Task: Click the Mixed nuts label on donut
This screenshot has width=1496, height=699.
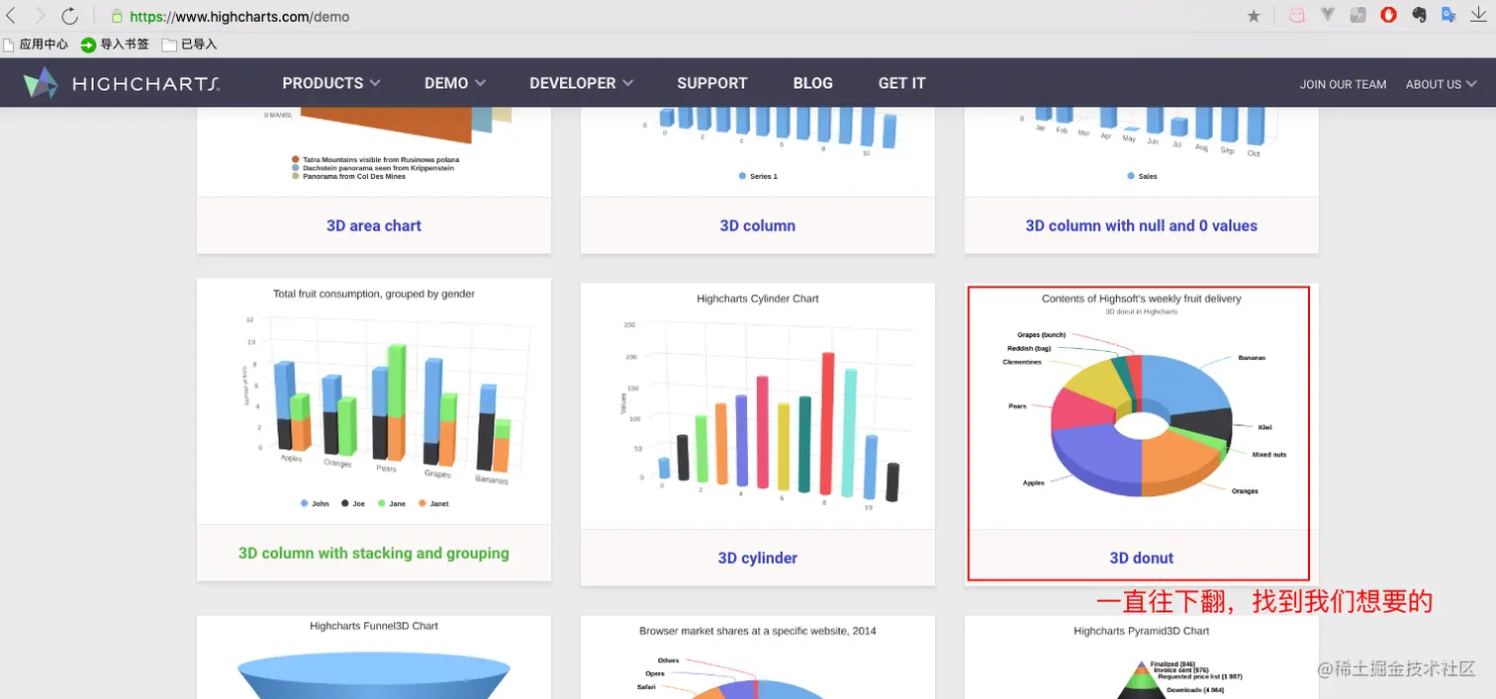Action: (x=1268, y=455)
